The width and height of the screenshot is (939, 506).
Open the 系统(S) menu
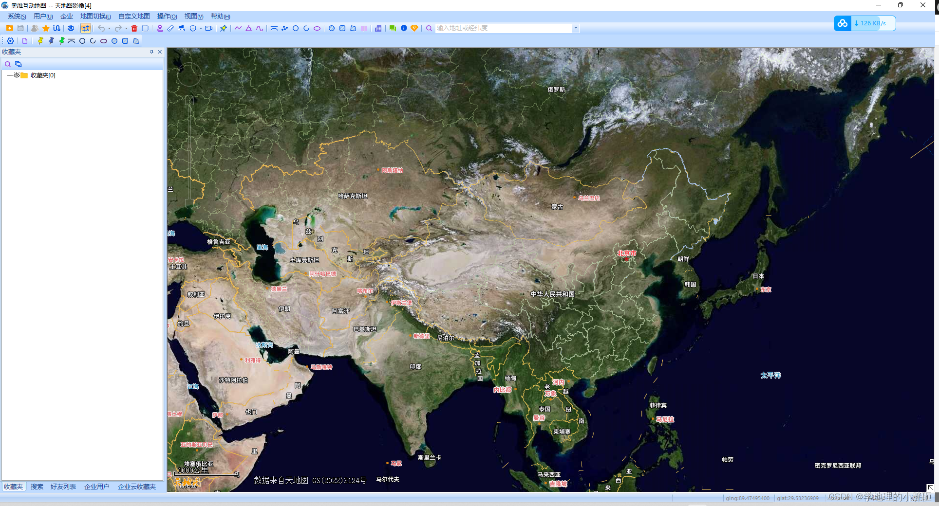17,17
